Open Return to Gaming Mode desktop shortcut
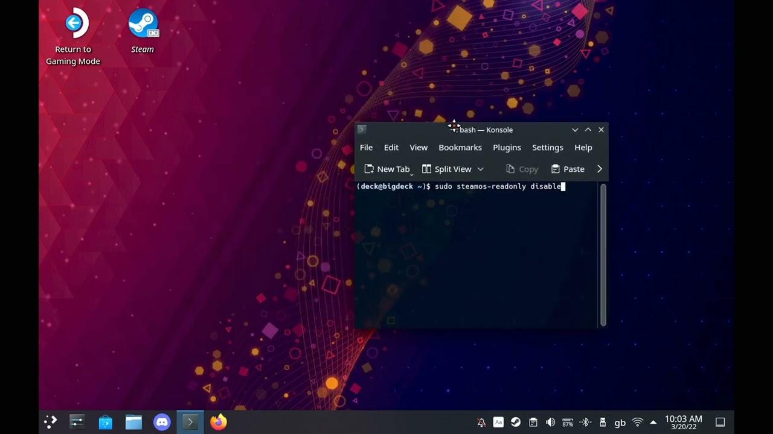The width and height of the screenshot is (773, 434). pos(74,37)
